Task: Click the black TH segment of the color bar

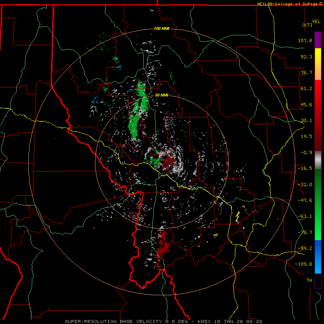Action: pos(318,281)
